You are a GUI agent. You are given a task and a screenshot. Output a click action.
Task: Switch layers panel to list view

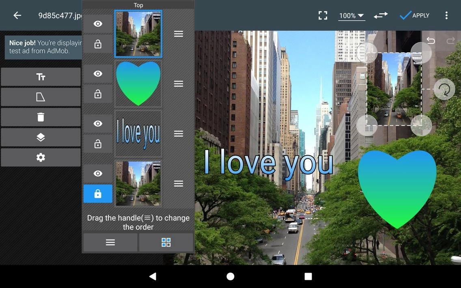point(110,243)
